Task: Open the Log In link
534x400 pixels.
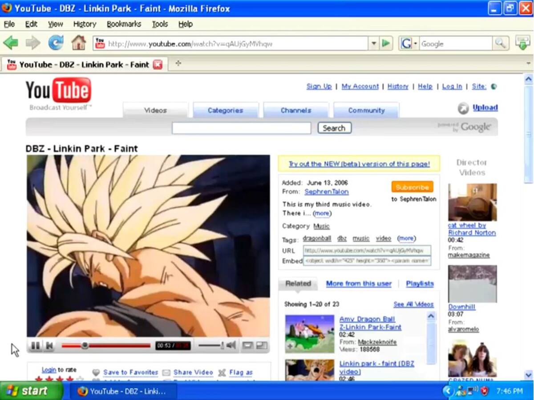Action: [x=452, y=86]
